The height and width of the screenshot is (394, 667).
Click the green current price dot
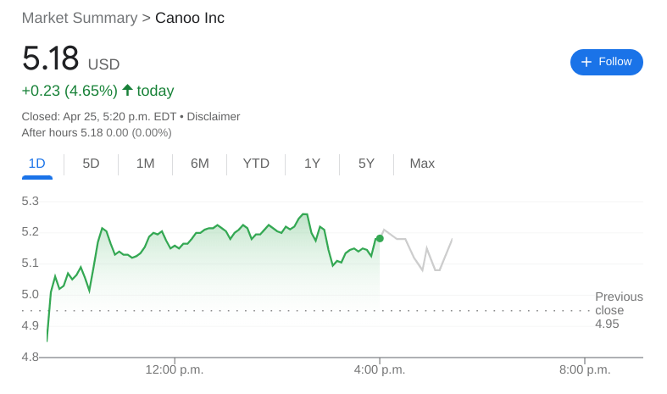pos(380,239)
